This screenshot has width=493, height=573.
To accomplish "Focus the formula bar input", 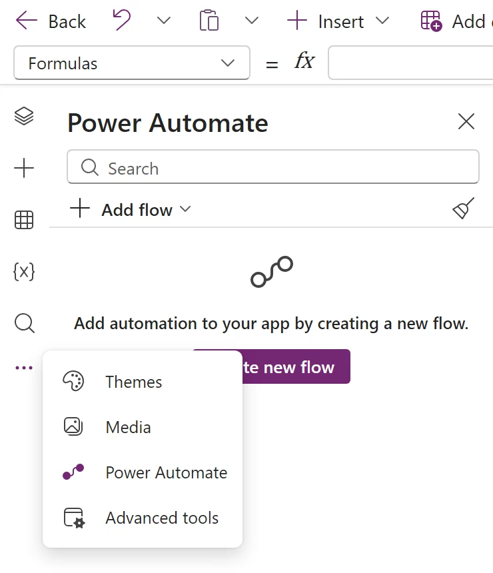I will tap(410, 63).
